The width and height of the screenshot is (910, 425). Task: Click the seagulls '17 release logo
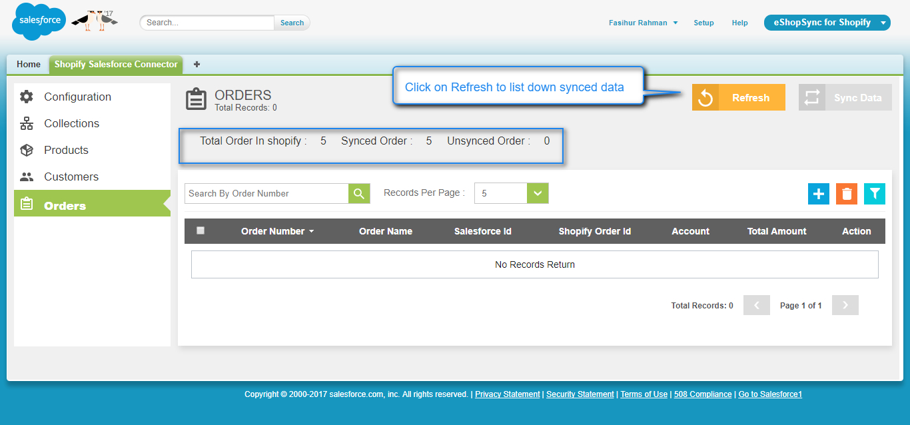(94, 20)
